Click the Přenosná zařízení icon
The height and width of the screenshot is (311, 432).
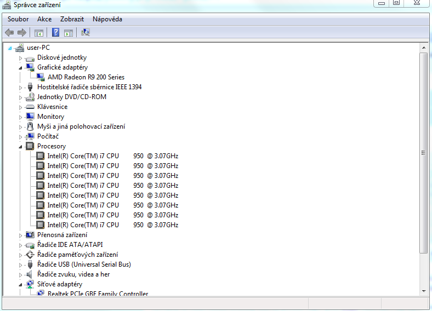pos(30,235)
